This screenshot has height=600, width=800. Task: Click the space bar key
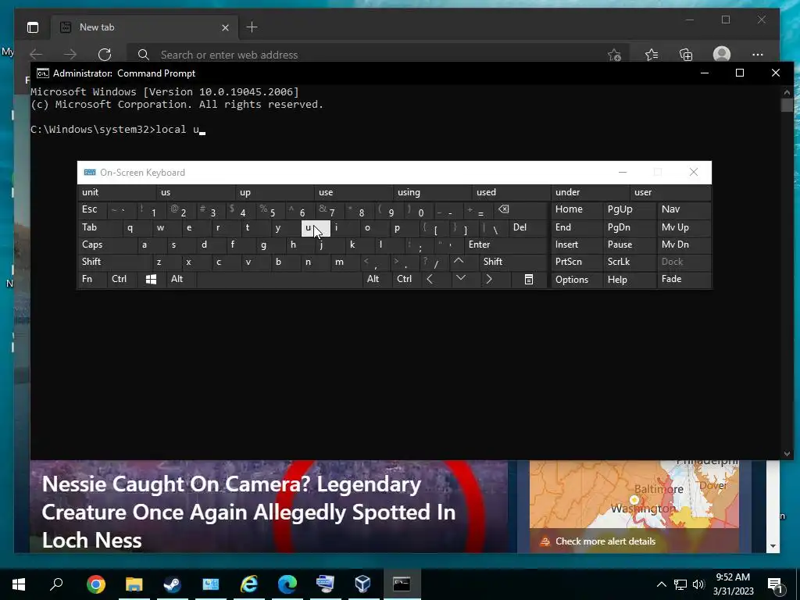click(279, 280)
